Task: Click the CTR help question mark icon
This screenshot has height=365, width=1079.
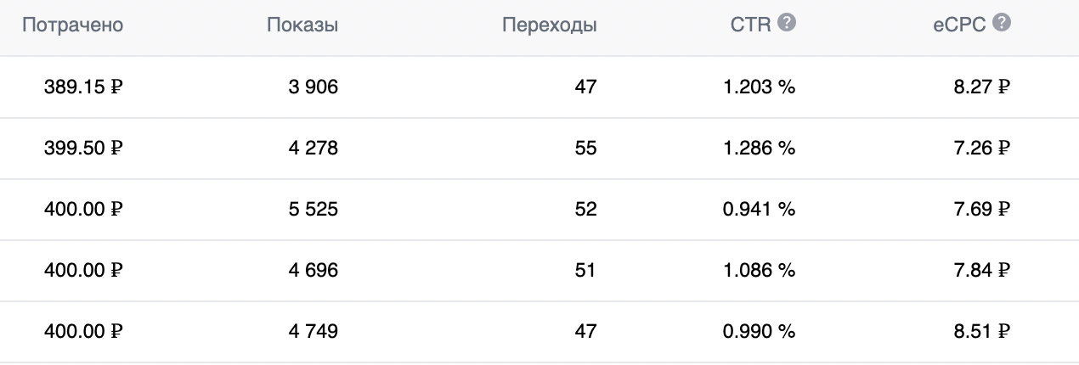Action: click(787, 24)
